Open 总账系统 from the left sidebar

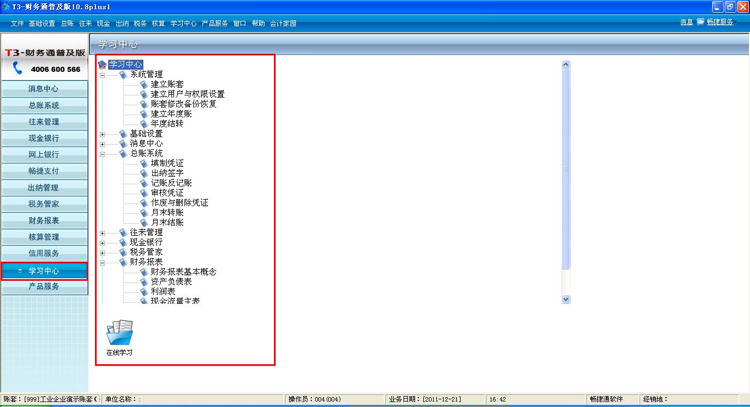[x=44, y=105]
